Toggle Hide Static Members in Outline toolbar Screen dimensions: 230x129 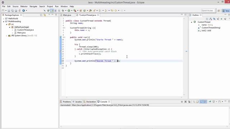coord(218,19)
